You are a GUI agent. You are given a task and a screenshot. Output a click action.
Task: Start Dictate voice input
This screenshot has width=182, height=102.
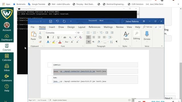pyautogui.click(x=147, y=37)
